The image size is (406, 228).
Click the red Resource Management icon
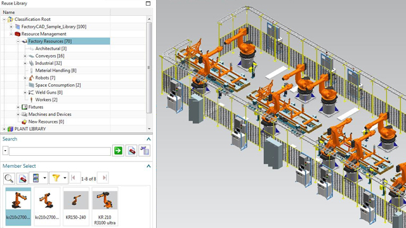pos(17,34)
